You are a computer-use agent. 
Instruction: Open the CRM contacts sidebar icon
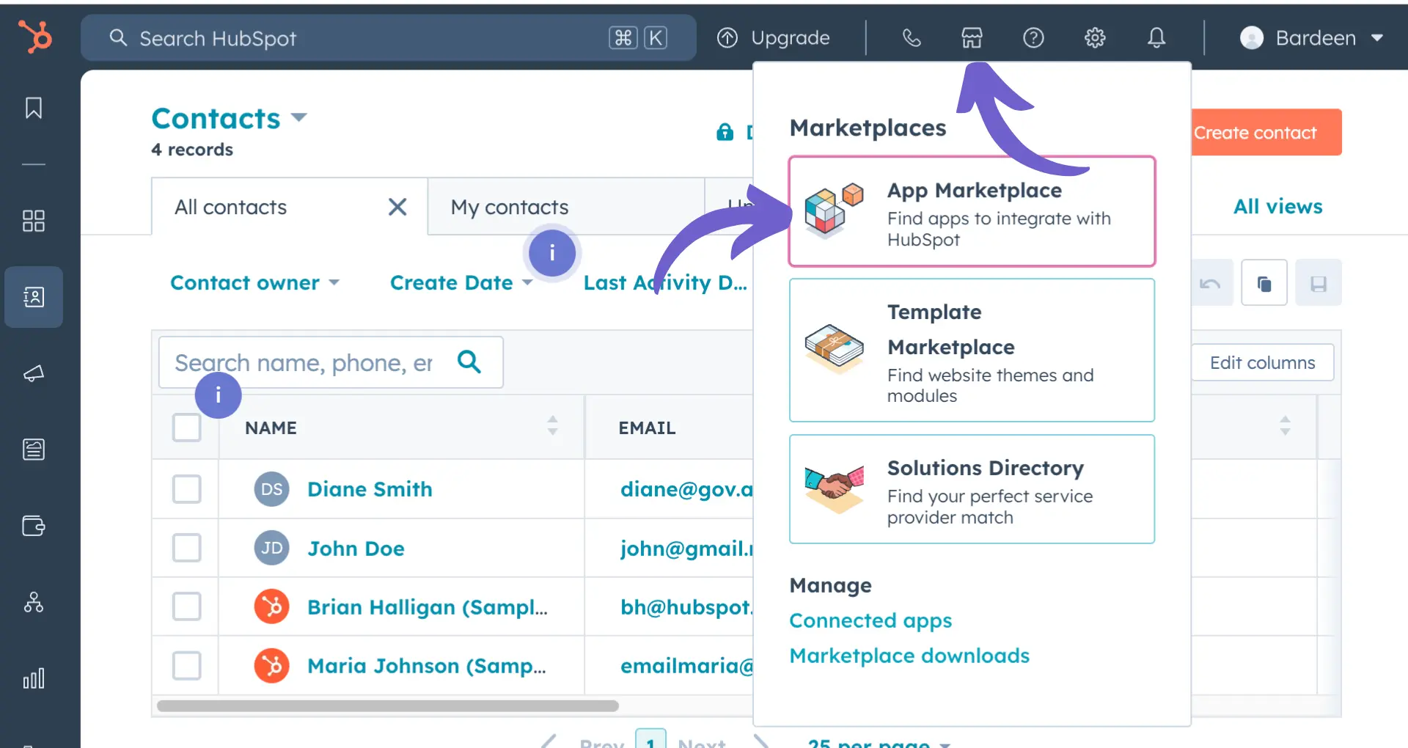tap(34, 297)
